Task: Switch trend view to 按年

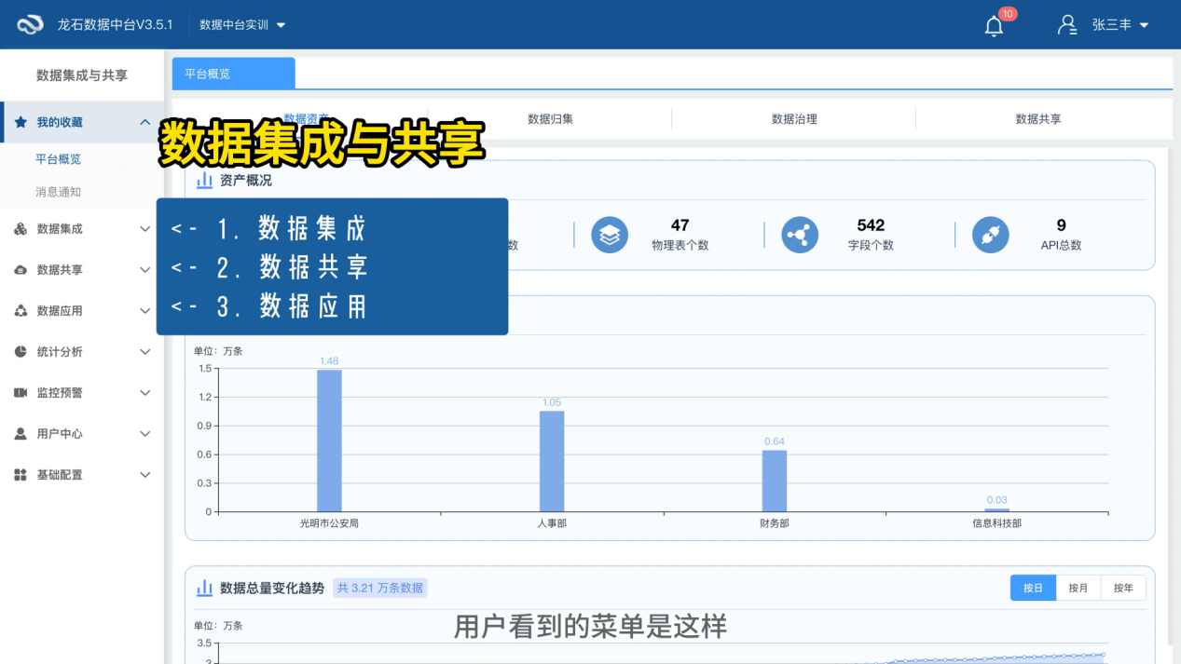Action: click(1122, 588)
